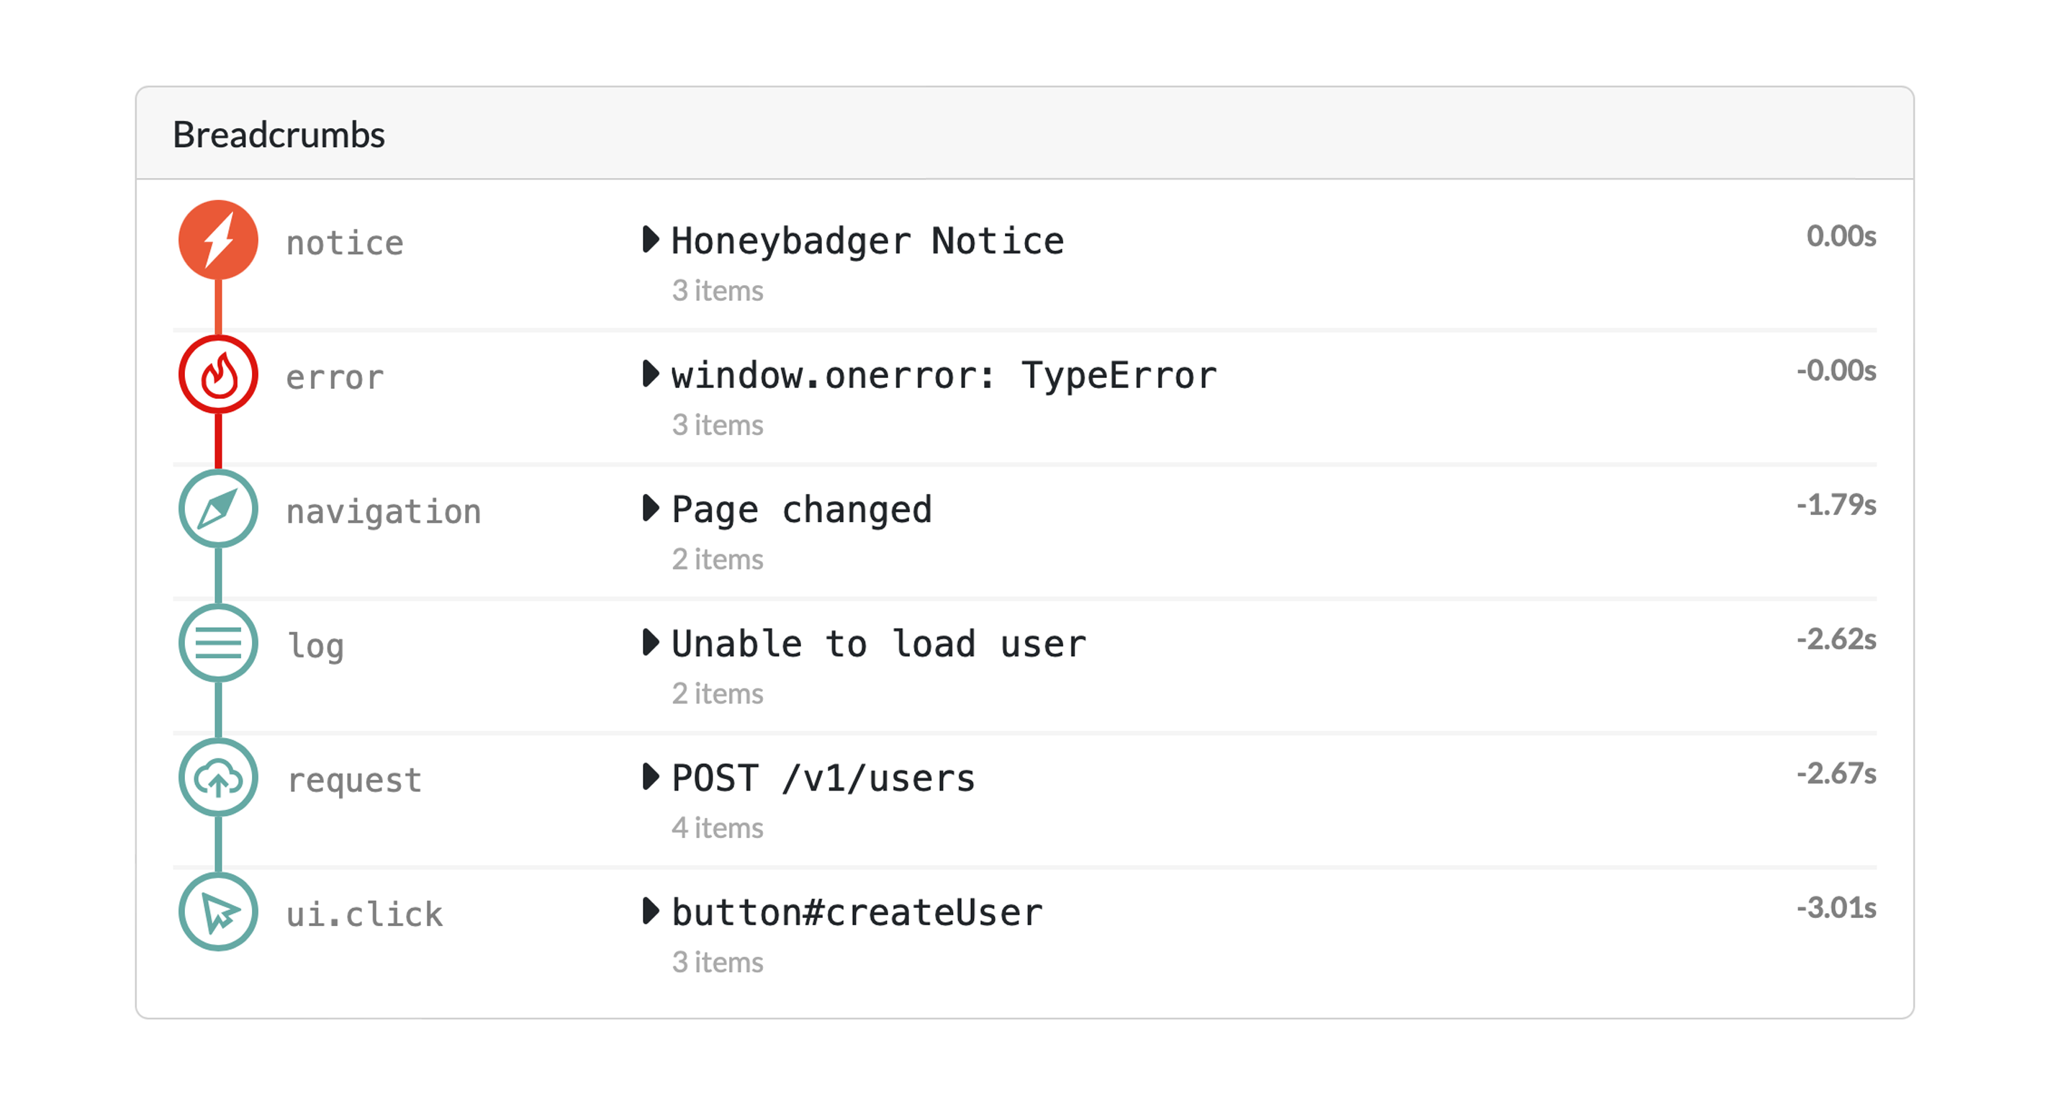
Task: Click the -1.79s timestamp
Action: tap(1836, 505)
